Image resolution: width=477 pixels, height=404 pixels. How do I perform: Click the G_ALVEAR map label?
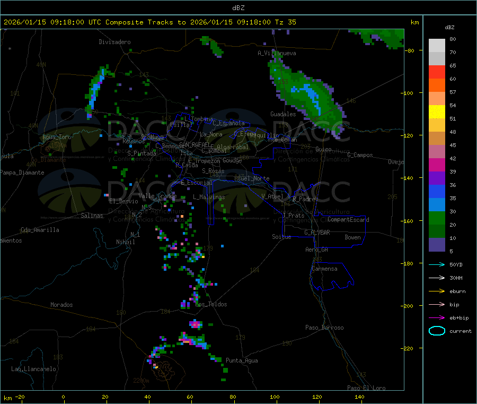pyautogui.click(x=317, y=233)
